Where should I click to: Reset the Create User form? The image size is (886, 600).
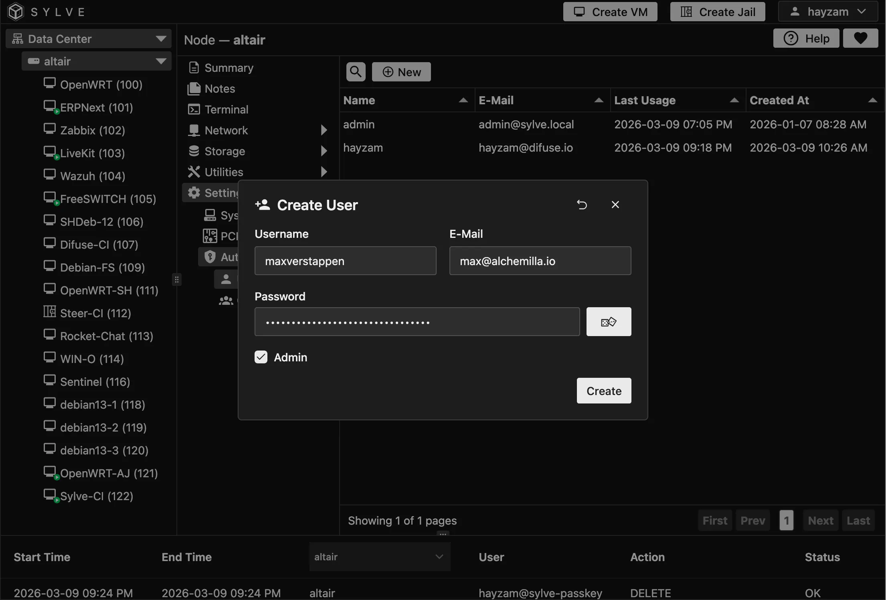(582, 205)
